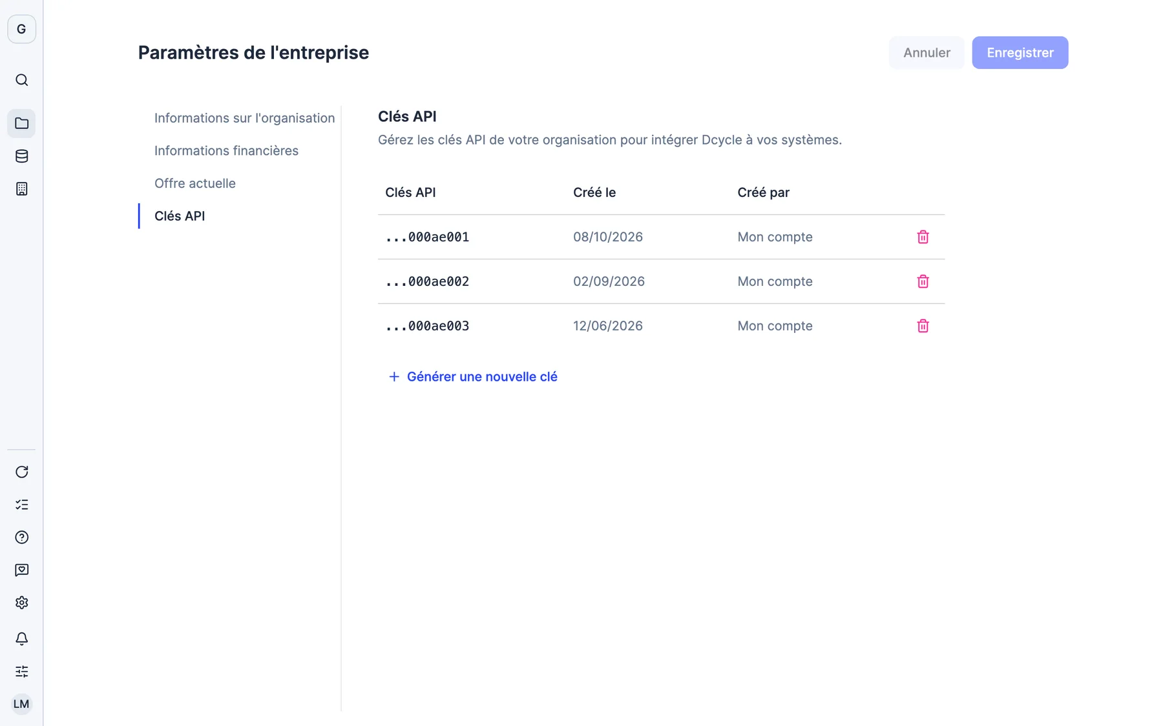Screen dimensions: 1163x726
Task: Delete API key ending 000ae001
Action: click(923, 237)
